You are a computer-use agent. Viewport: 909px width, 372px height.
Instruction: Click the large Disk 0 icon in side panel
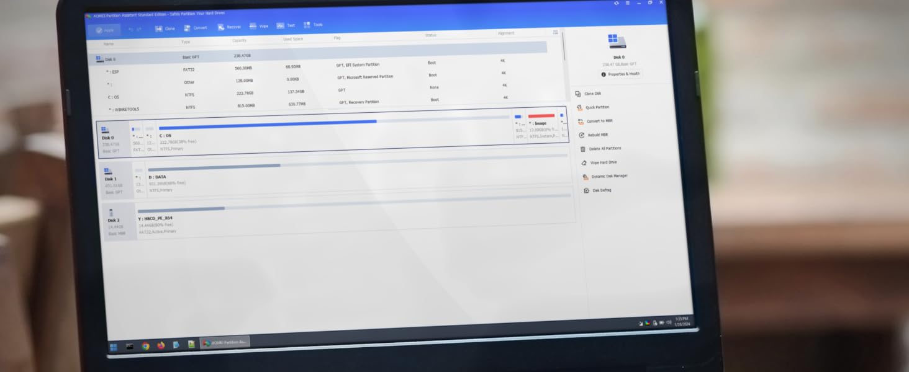617,42
